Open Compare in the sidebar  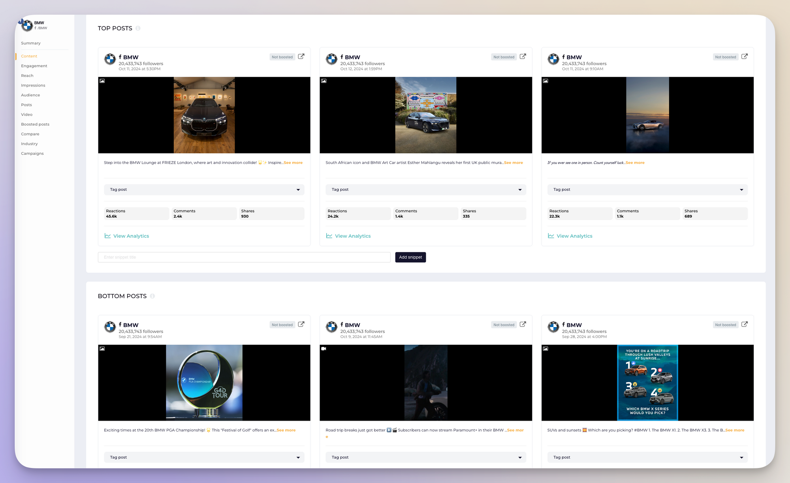30,134
